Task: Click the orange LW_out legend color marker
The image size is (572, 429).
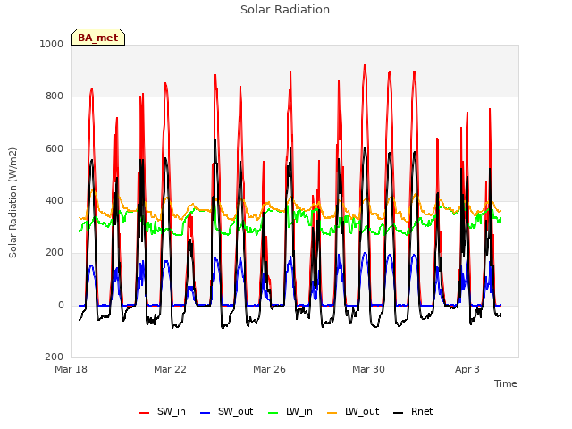Action: [332, 413]
